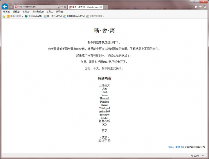Open the 檢視(V) menu
Image resolution: width=209 pixels, height=159 pixels.
[26, 12]
